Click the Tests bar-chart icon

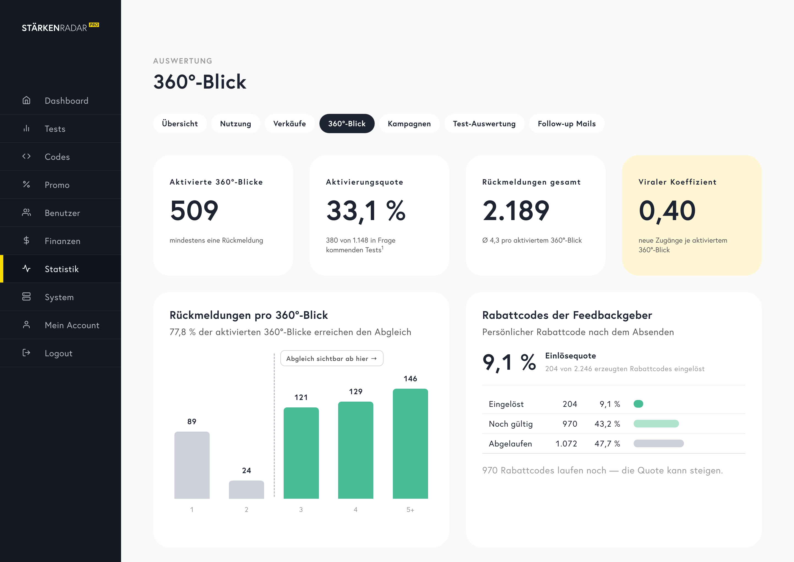point(26,128)
